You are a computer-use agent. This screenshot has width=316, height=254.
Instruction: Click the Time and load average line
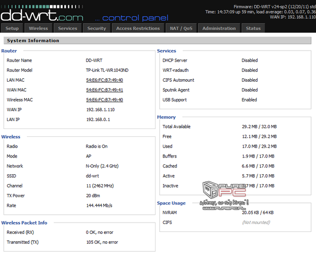point(260,12)
